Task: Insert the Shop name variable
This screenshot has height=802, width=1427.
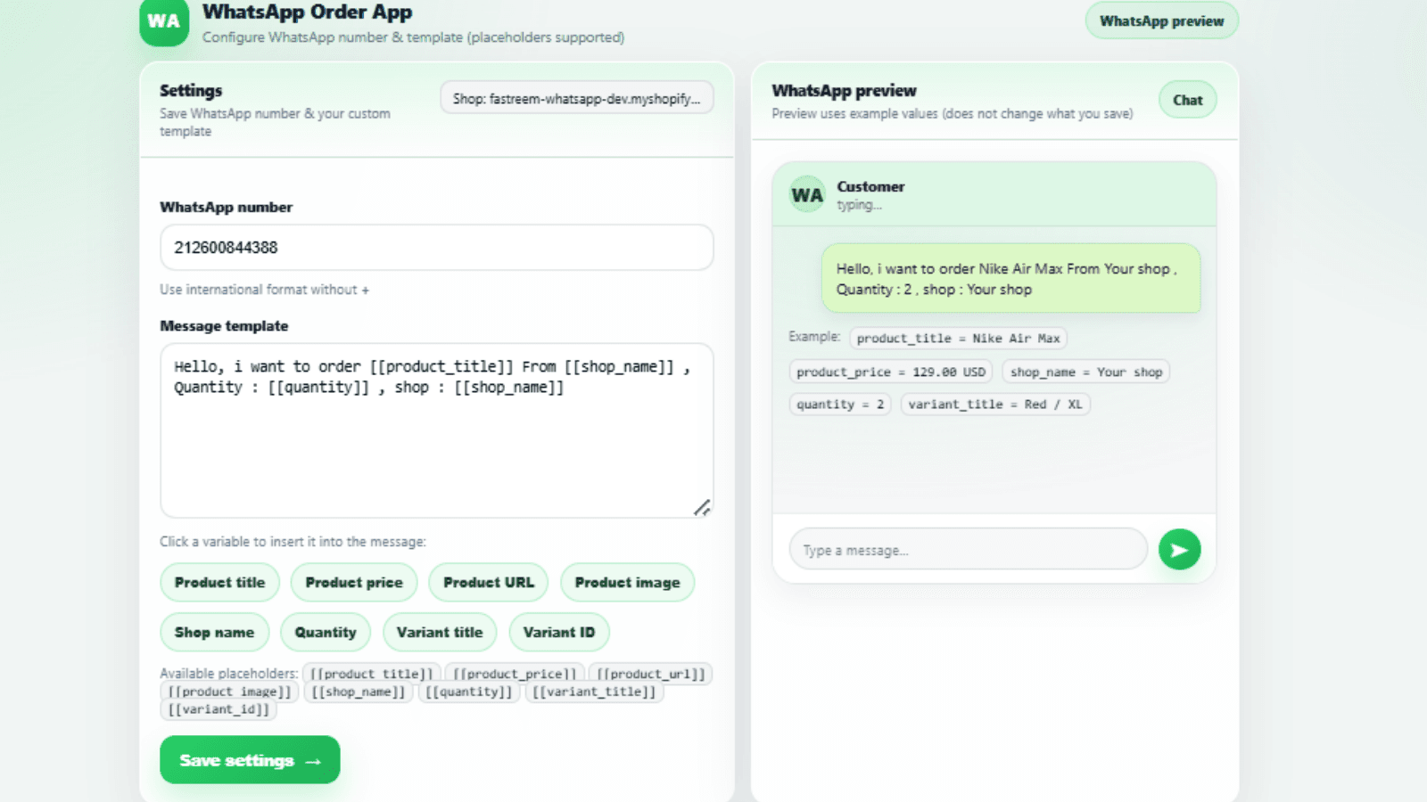Action: click(214, 632)
